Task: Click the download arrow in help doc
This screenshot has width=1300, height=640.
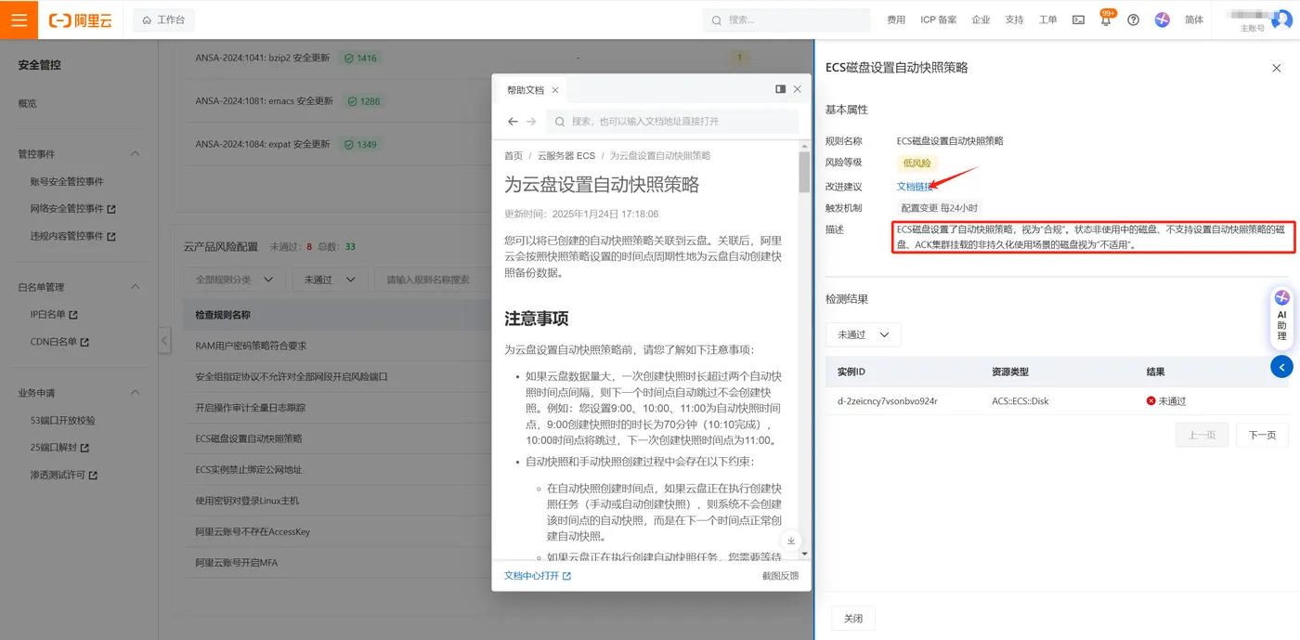Action: (x=791, y=541)
